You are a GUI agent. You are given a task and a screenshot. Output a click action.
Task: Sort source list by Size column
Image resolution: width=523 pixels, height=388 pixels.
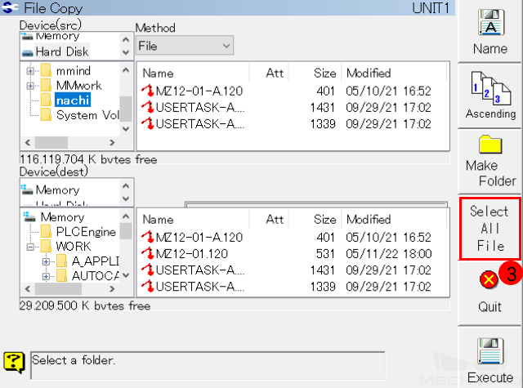coord(315,73)
